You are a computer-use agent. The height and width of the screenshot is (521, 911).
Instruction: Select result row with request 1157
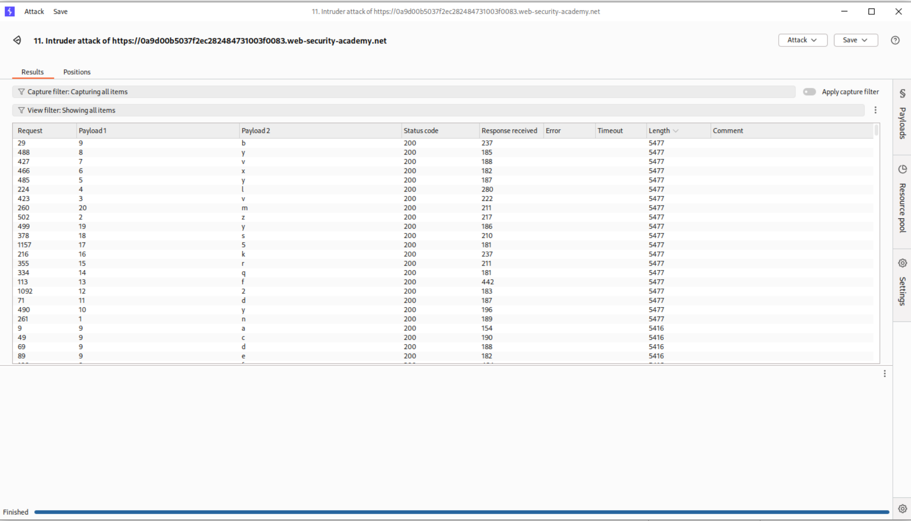[x=197, y=245]
